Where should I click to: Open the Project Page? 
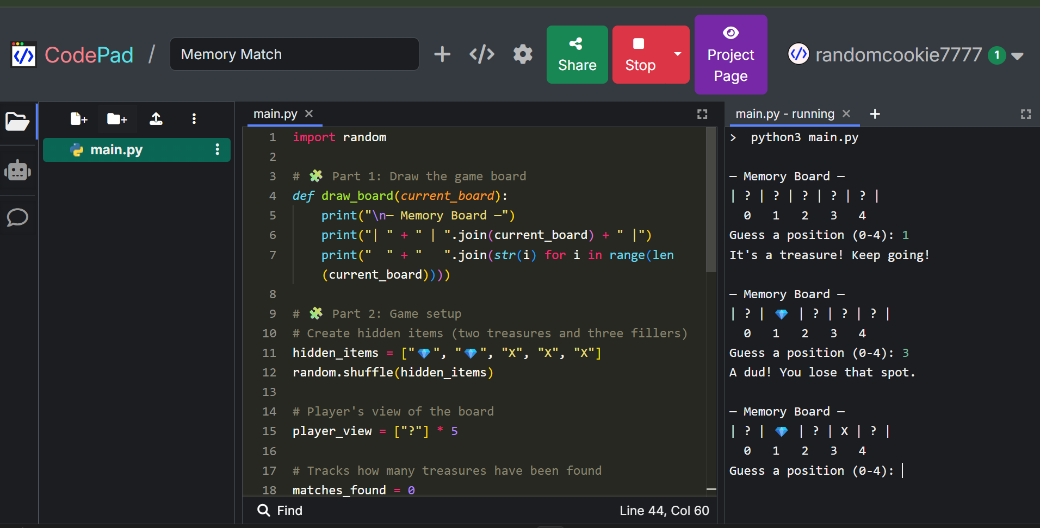coord(731,54)
